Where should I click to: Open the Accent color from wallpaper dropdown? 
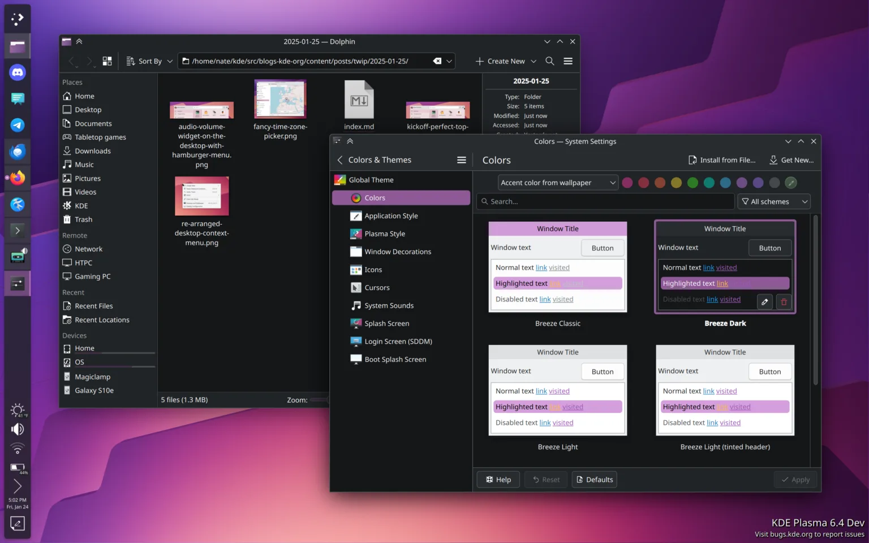point(557,182)
